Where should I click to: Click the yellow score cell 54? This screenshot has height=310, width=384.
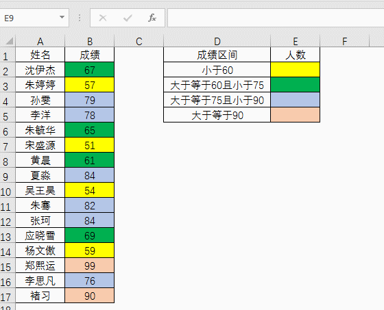(x=90, y=190)
